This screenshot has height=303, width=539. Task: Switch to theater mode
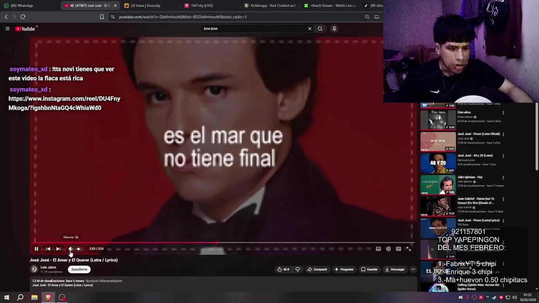tap(398, 249)
